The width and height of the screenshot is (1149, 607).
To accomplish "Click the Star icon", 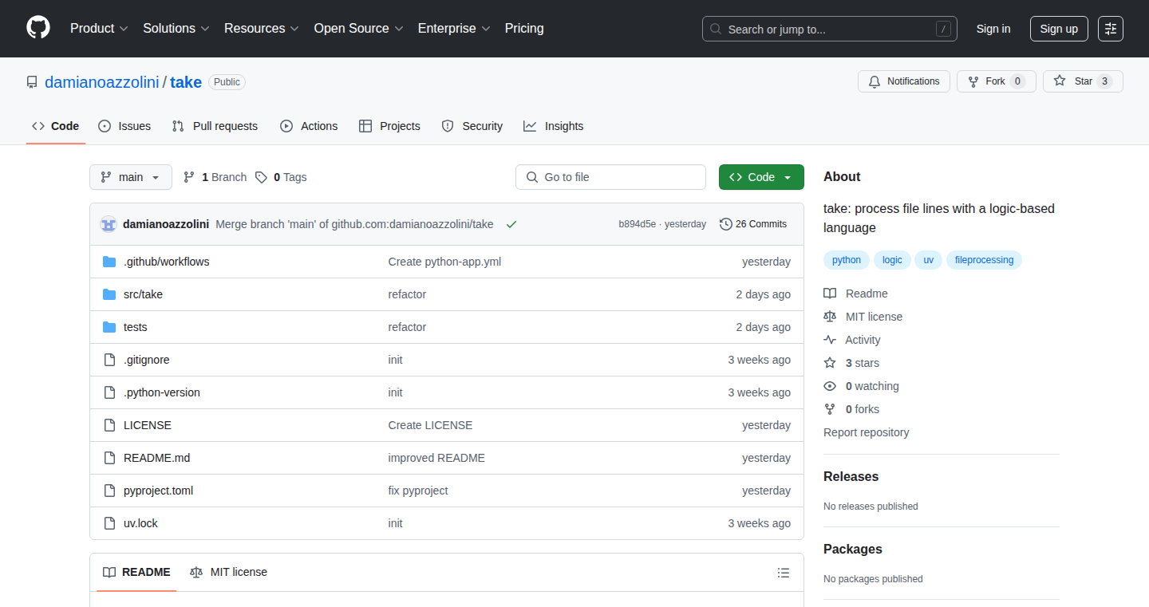I will tap(1060, 81).
